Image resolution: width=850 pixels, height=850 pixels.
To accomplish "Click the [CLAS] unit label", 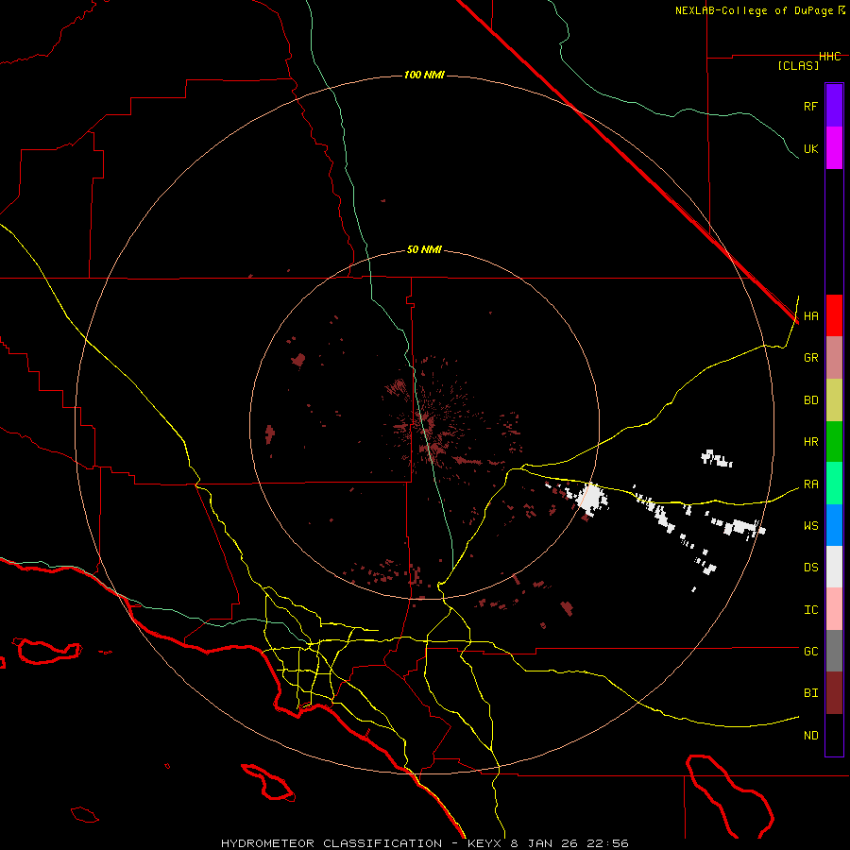I will [x=798, y=66].
